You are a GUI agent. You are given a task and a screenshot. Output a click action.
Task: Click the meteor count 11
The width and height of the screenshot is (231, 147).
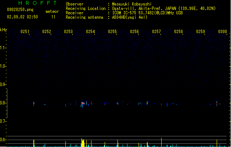[x=53, y=17]
